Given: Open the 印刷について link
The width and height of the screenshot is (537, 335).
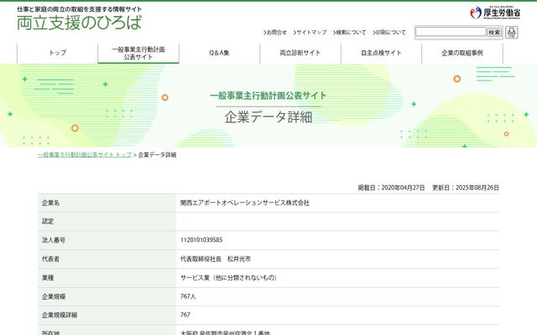Looking at the screenshot, I should [x=389, y=32].
